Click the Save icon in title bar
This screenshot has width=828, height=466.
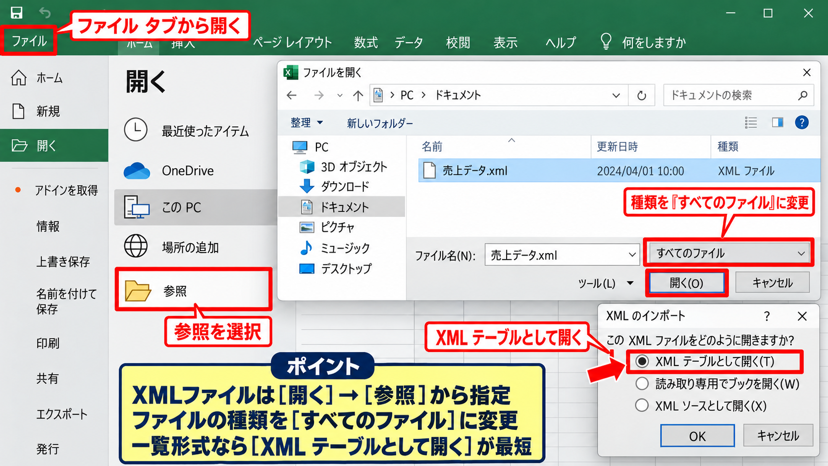pyautogui.click(x=16, y=12)
